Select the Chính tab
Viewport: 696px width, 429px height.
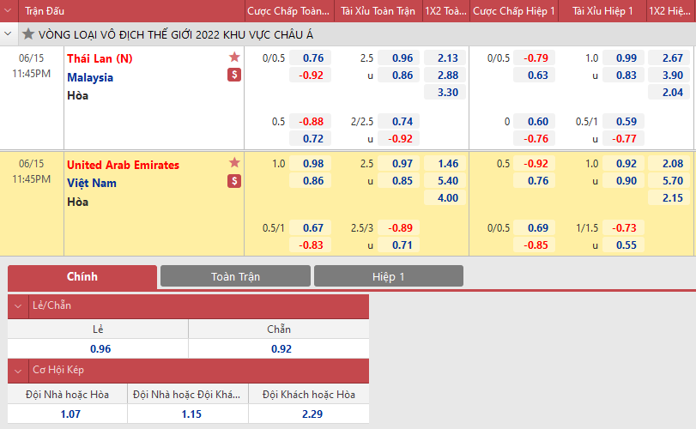point(82,276)
